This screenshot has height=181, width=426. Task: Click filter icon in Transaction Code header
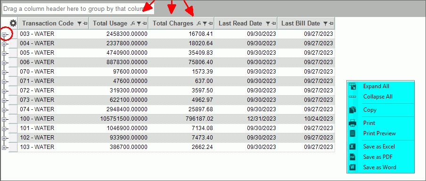pyautogui.click(x=79, y=24)
